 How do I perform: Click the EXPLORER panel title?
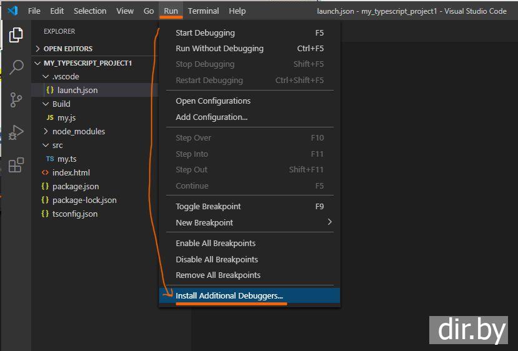[x=59, y=31]
